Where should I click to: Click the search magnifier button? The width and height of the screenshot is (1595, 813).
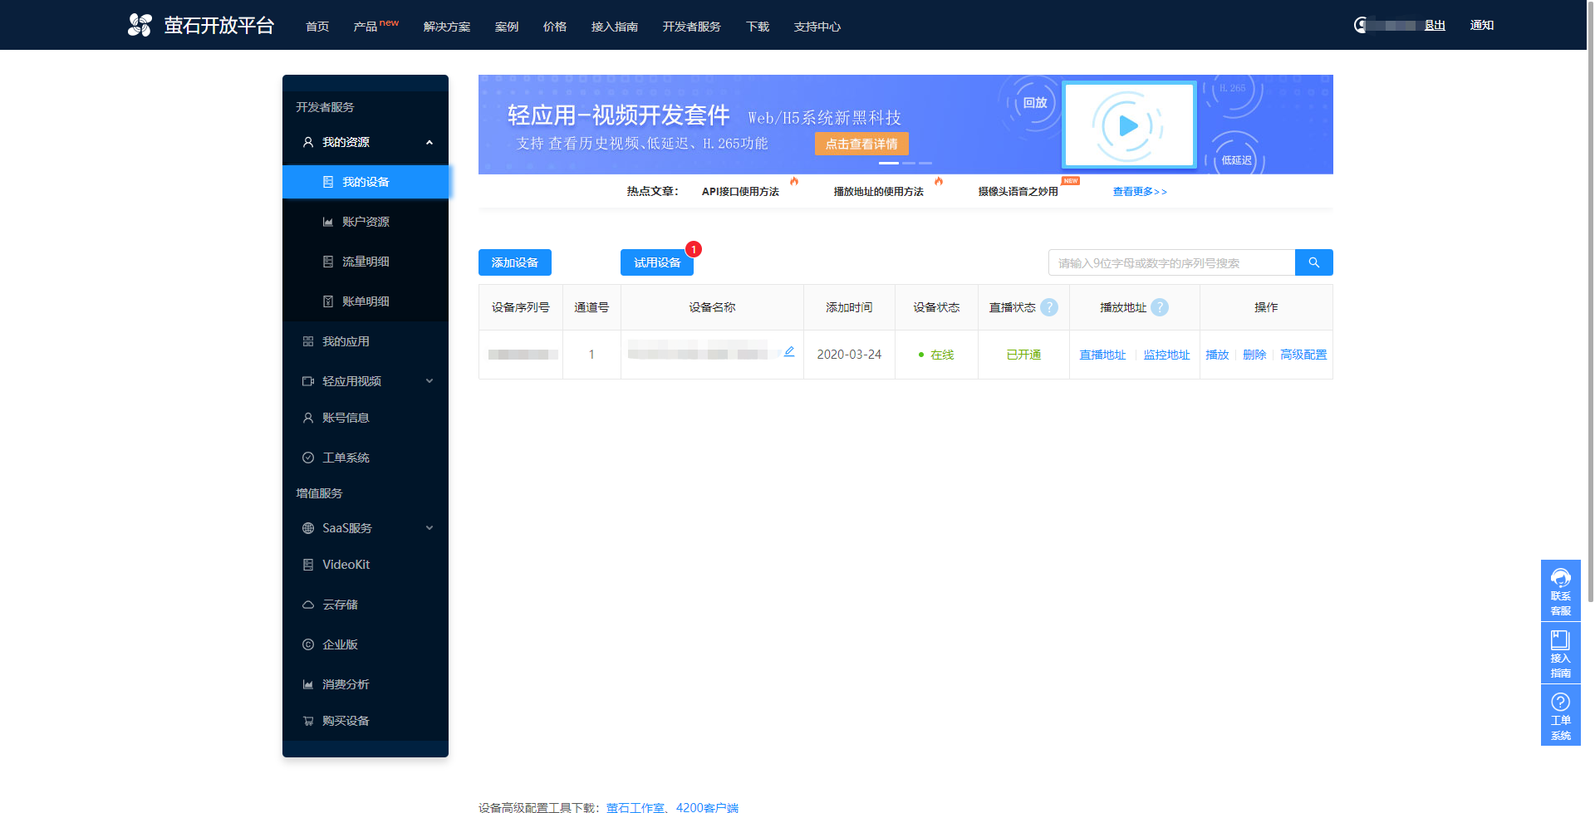point(1313,262)
